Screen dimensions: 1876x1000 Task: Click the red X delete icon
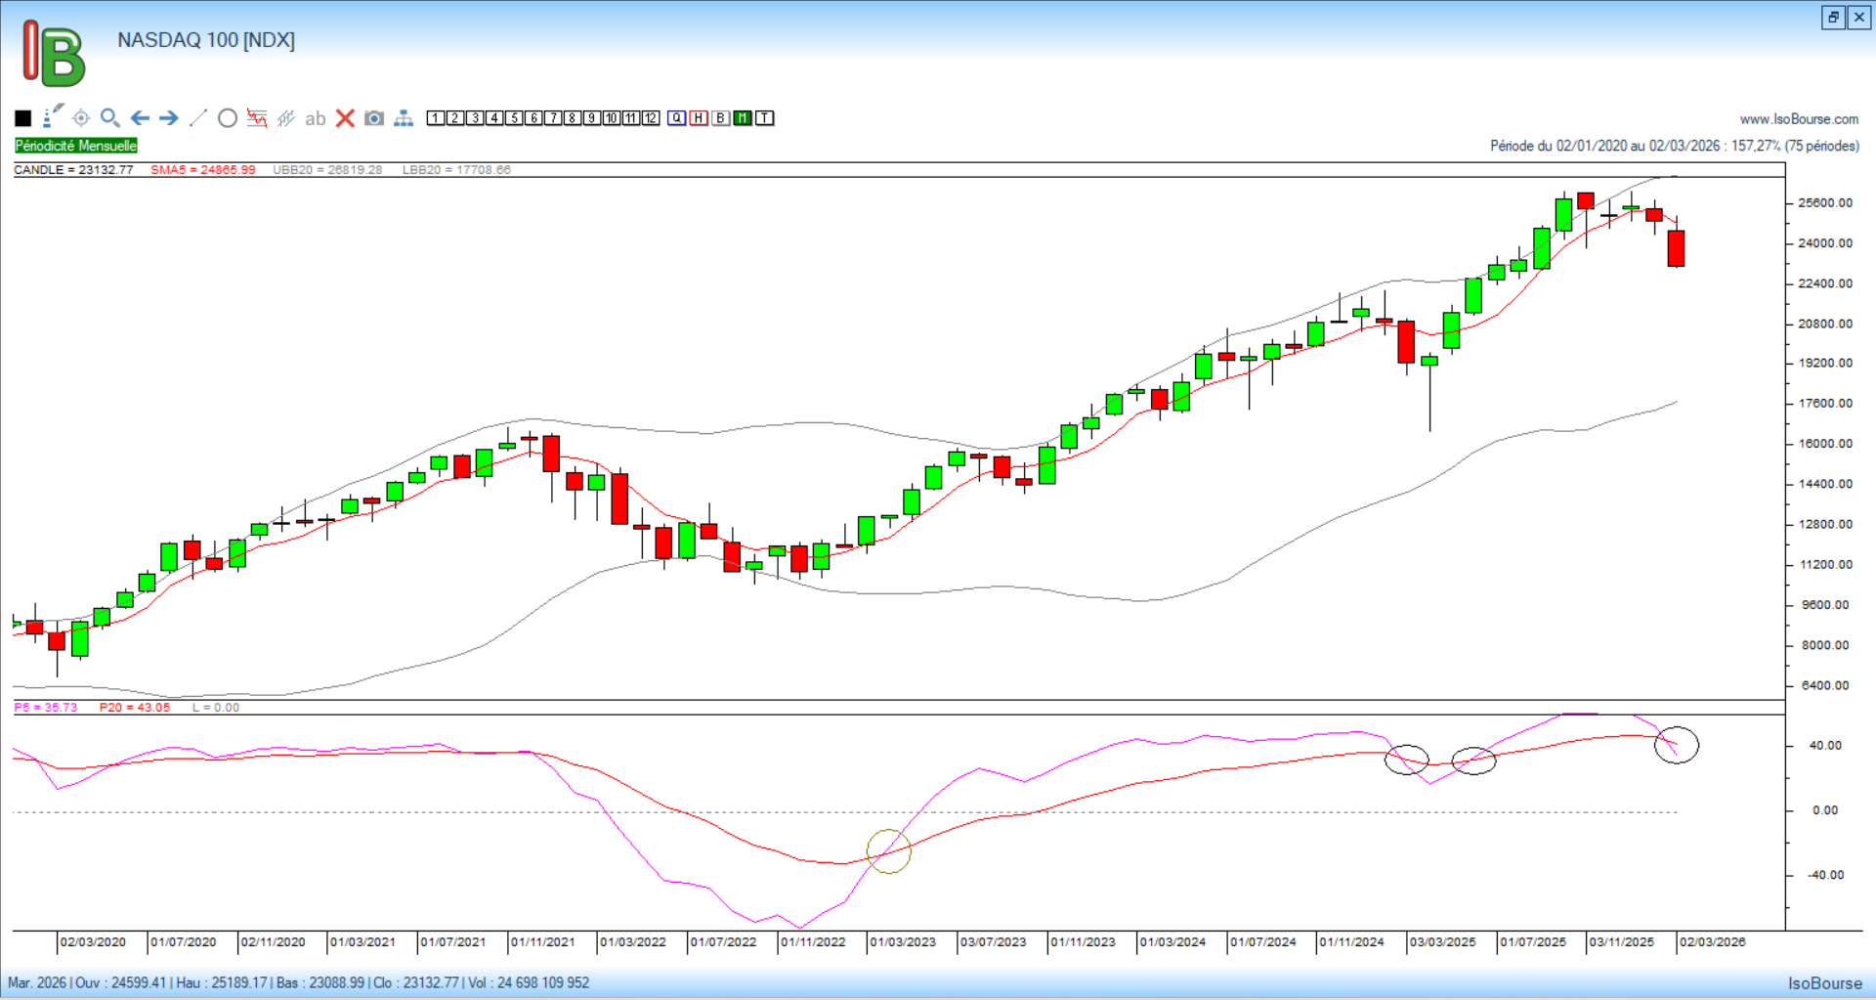click(x=345, y=118)
